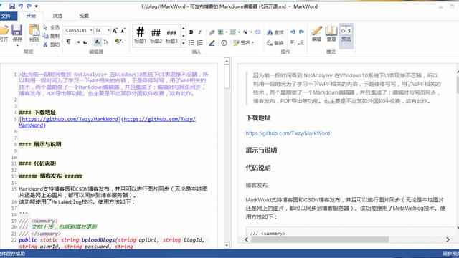
Task: Insert a 标题2 double hash heading
Action: point(156,35)
